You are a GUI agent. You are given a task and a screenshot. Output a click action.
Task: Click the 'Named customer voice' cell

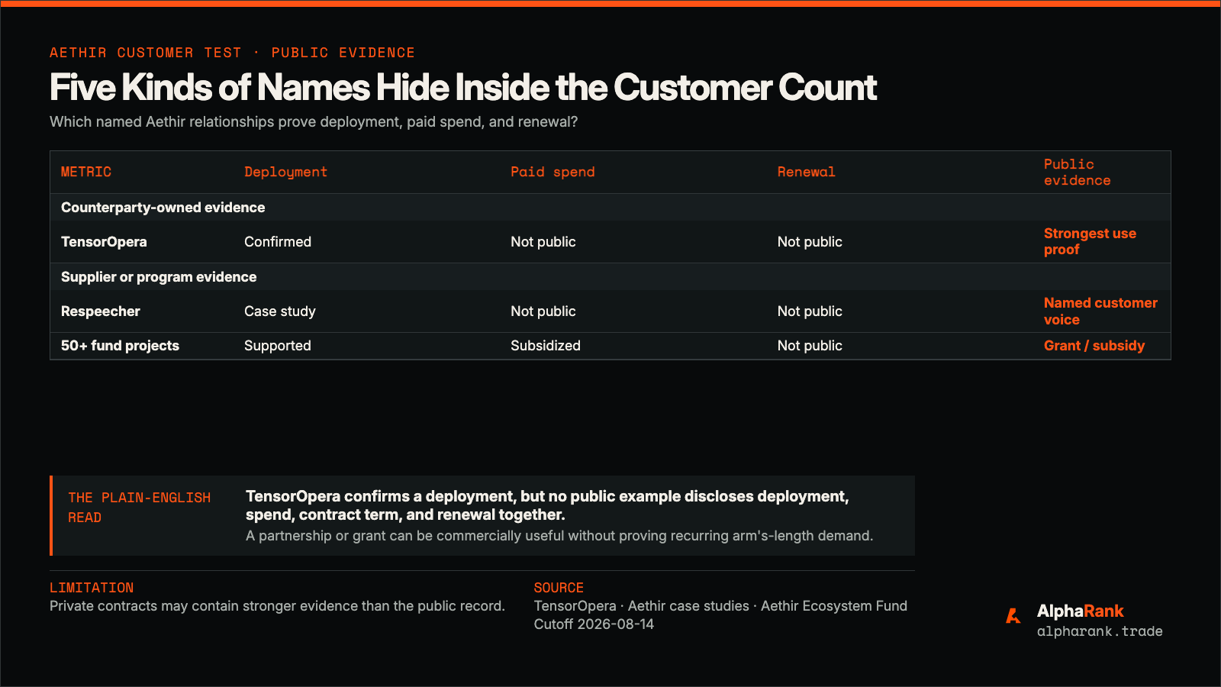(1100, 311)
